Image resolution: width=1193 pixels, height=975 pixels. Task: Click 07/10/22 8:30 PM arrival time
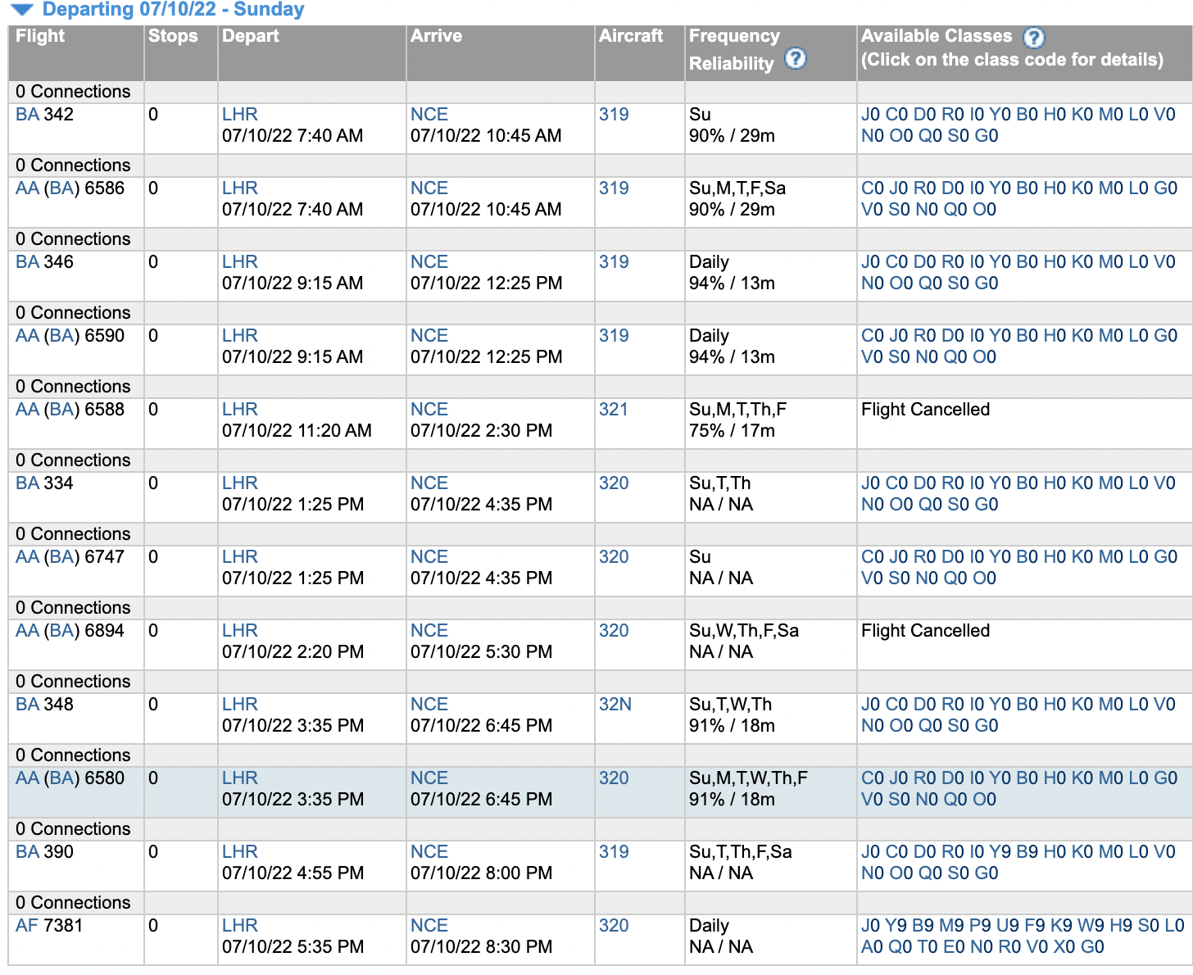tap(481, 947)
